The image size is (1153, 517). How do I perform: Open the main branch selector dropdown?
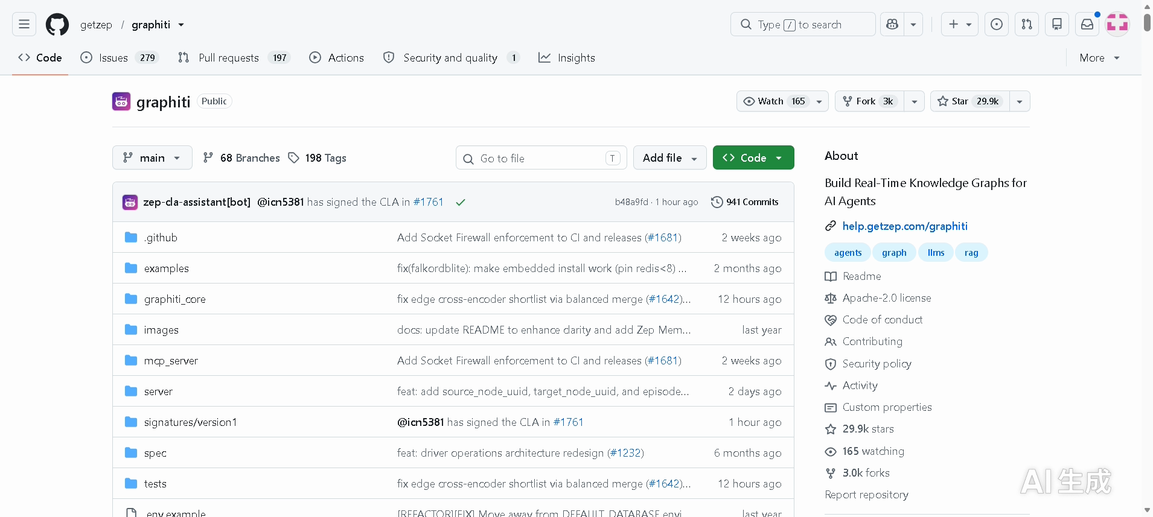pyautogui.click(x=152, y=157)
